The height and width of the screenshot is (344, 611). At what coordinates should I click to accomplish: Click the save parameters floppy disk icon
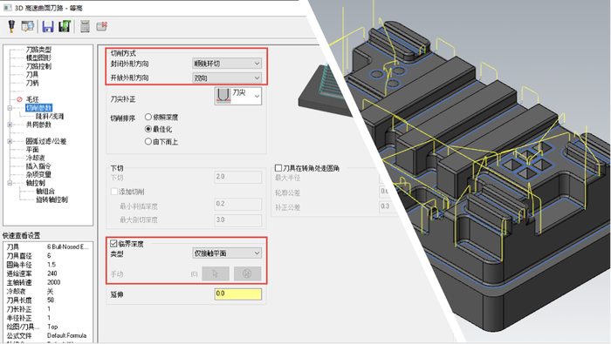pyautogui.click(x=48, y=26)
